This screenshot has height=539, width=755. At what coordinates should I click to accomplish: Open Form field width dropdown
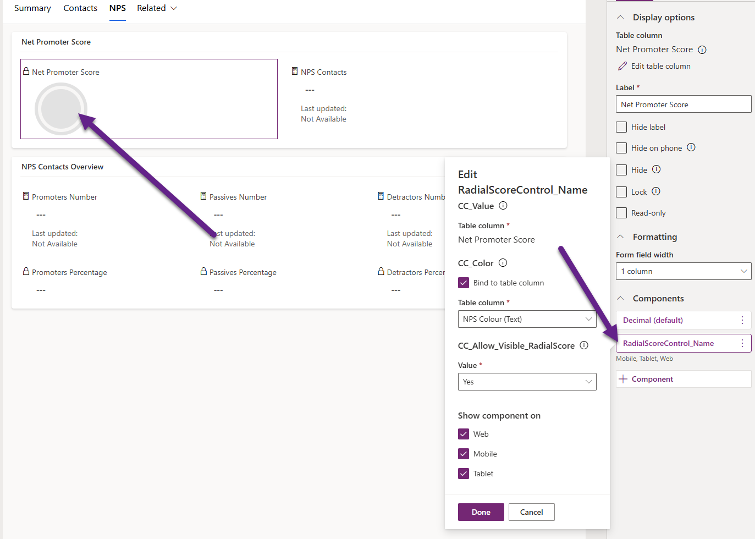(683, 271)
